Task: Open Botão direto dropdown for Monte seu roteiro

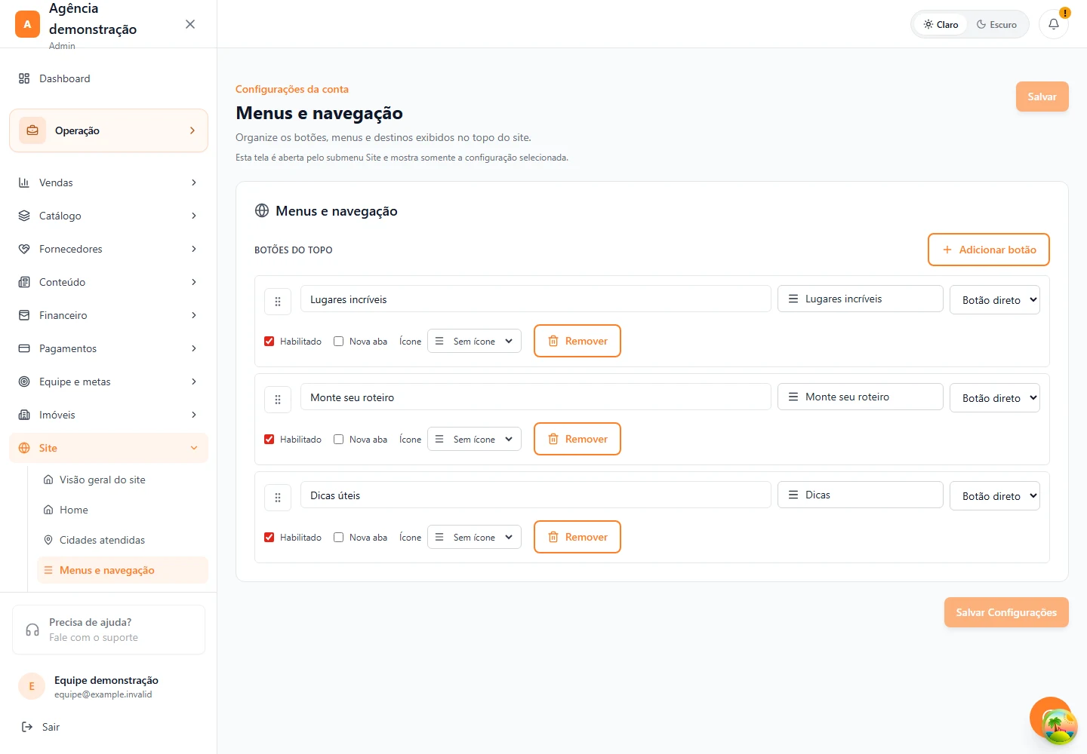Action: tap(995, 397)
